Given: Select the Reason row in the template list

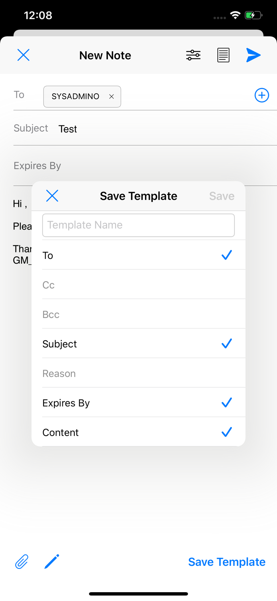Looking at the screenshot, I should [x=138, y=373].
